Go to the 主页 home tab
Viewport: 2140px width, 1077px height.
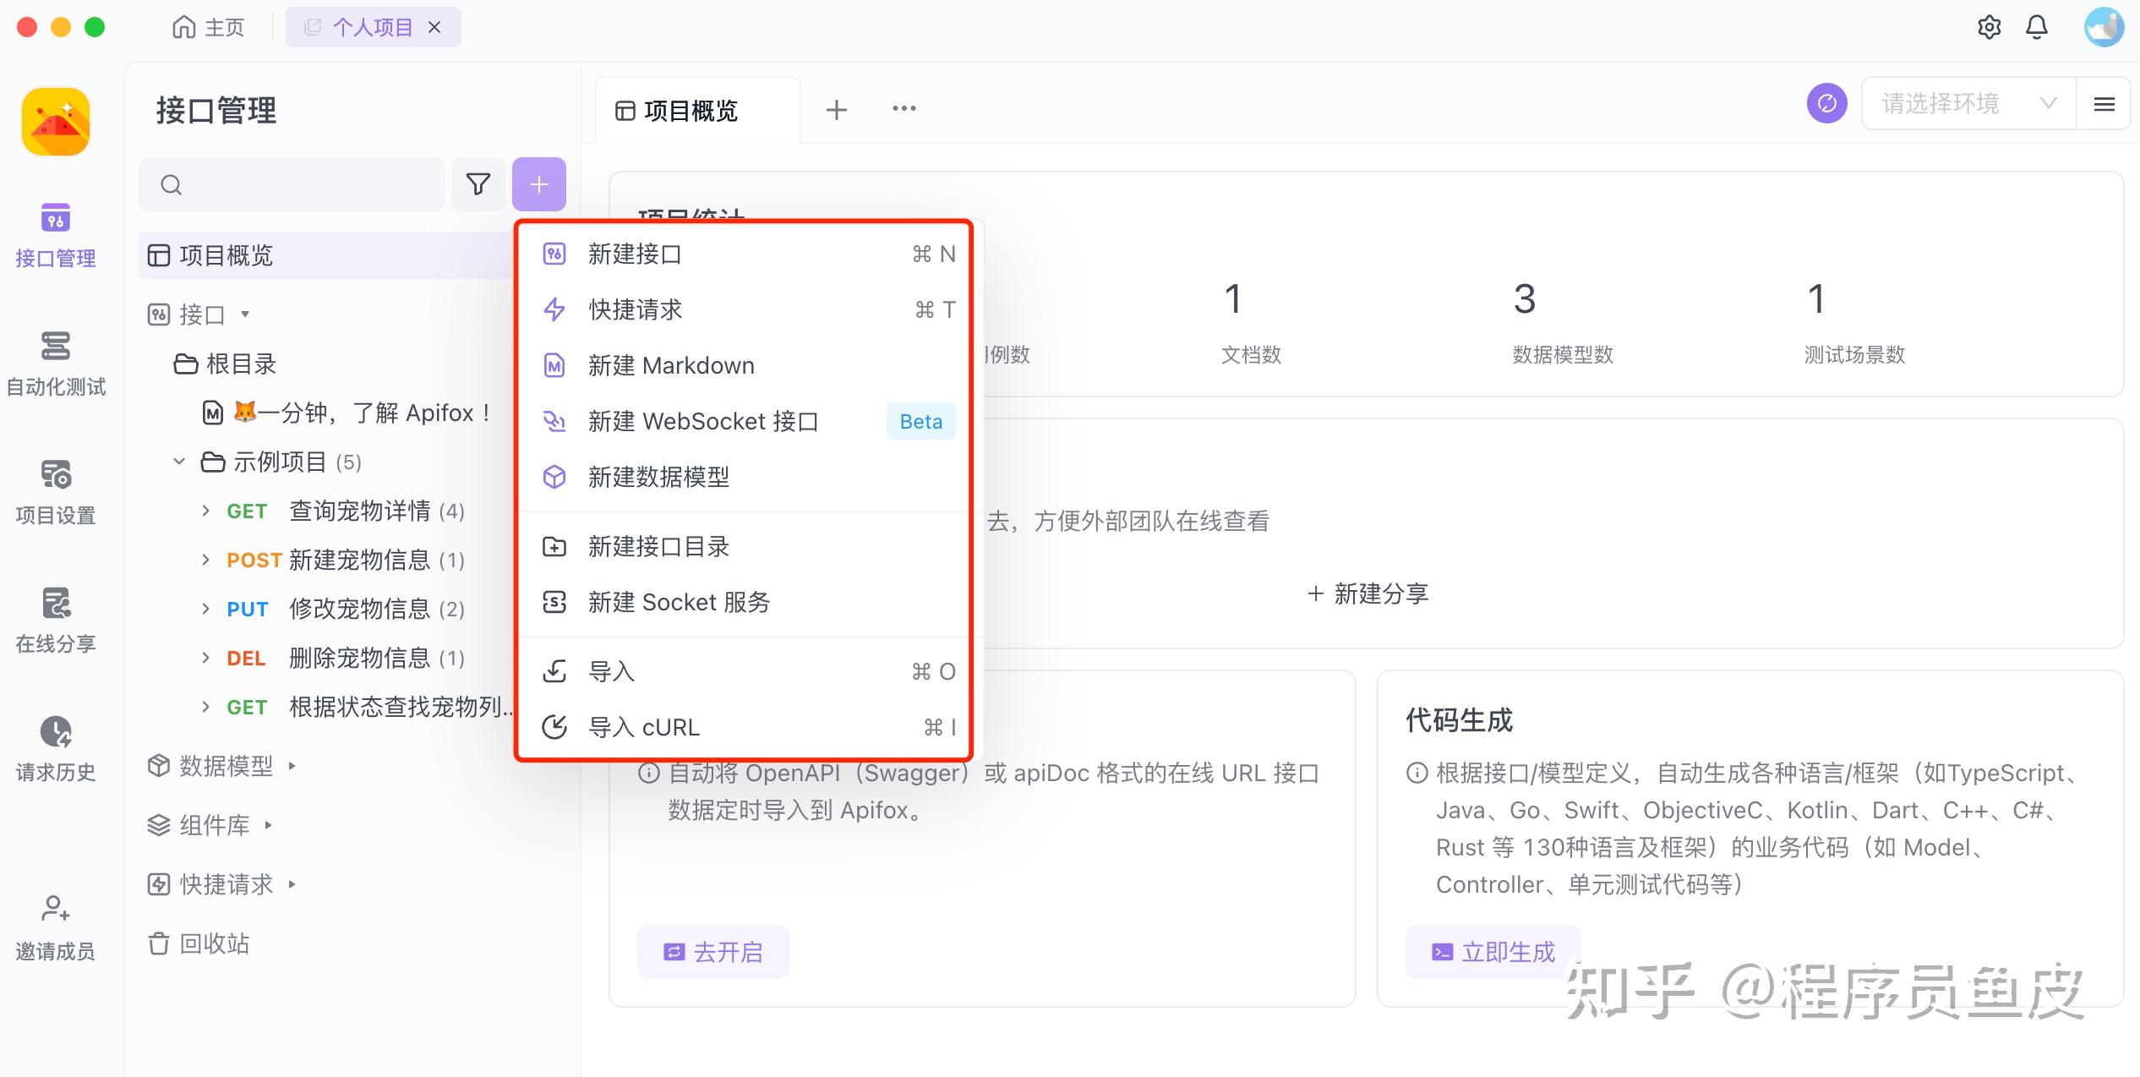208,27
